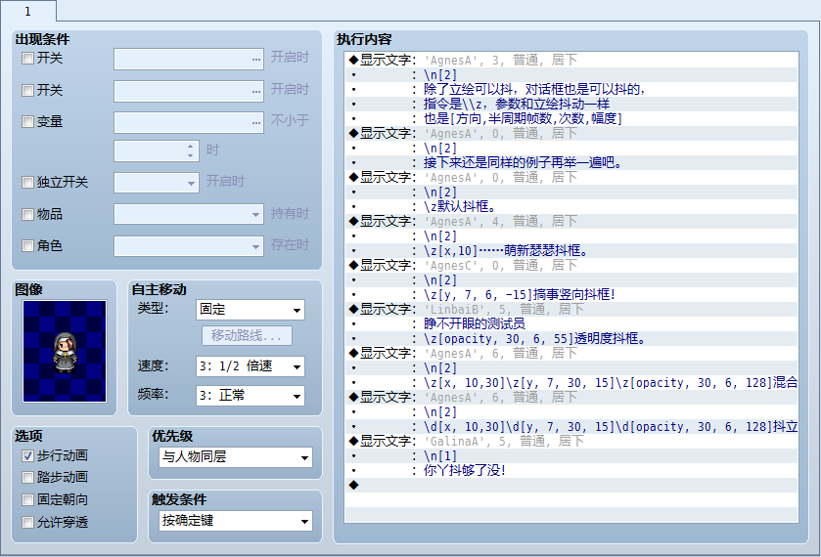Viewport: 821px width, 557px height.
Task: Open the 角色 actor dropdown
Action: (x=189, y=246)
